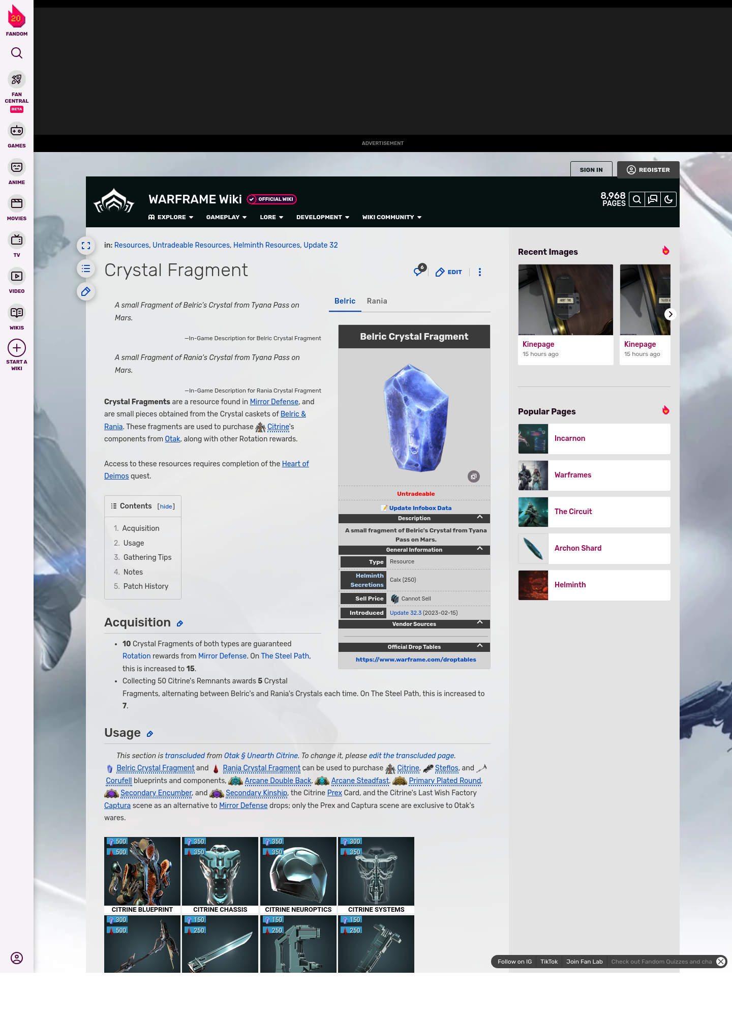Image resolution: width=732 pixels, height=1017 pixels.
Task: Click the expand fullscreen page icon
Action: 86,246
